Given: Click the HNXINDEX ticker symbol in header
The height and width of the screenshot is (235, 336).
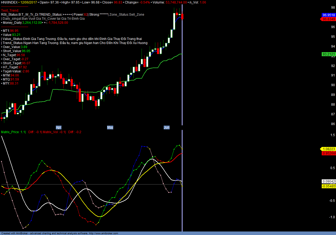Looking at the screenshot, I should pyautogui.click(x=9, y=2).
